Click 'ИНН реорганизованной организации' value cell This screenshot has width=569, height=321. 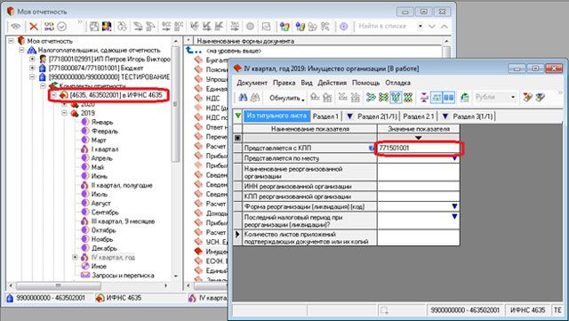(419, 186)
